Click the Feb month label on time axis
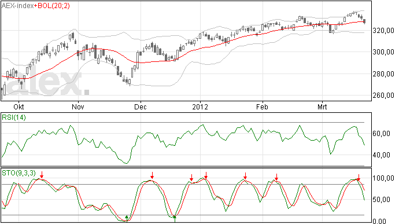Image resolution: width=399 pixels, height=224 pixels. 262,107
